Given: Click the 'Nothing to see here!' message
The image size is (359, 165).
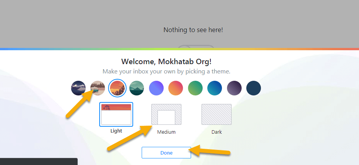Looking at the screenshot, I should pos(193,30).
